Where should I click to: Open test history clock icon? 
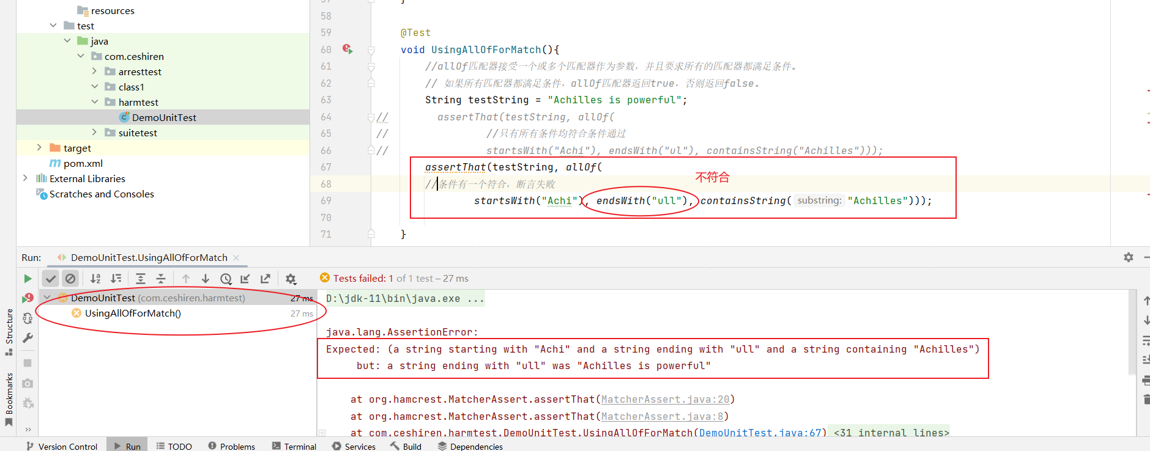(226, 279)
